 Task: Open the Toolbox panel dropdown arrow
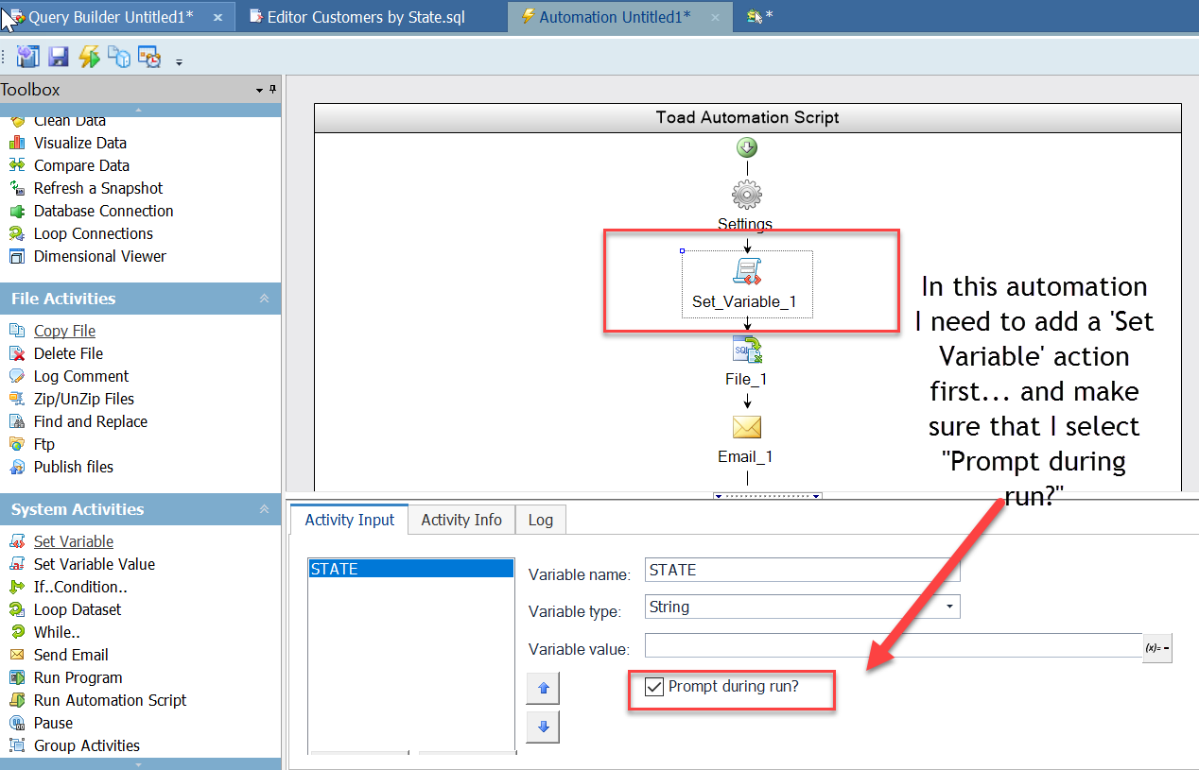pyautogui.click(x=260, y=90)
